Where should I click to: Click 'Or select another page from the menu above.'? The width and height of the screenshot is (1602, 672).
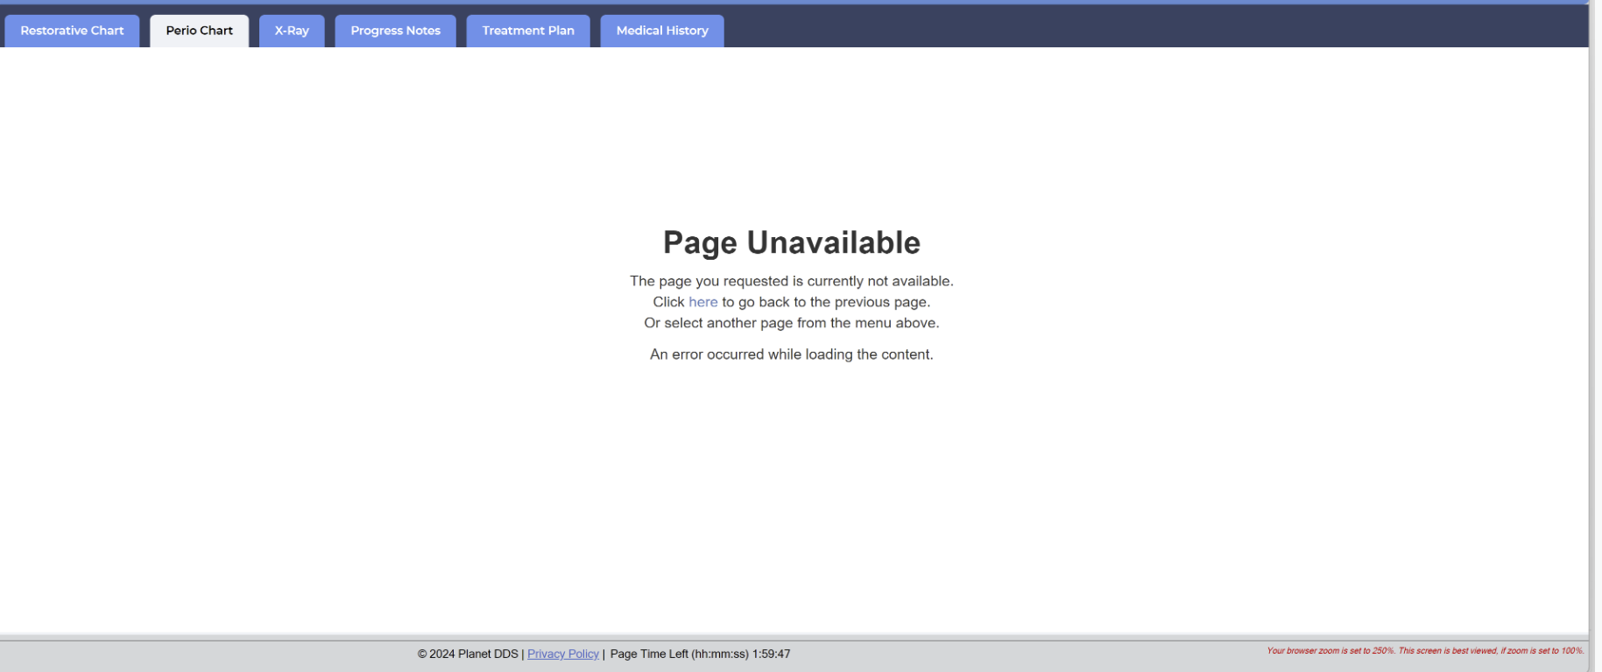792,323
